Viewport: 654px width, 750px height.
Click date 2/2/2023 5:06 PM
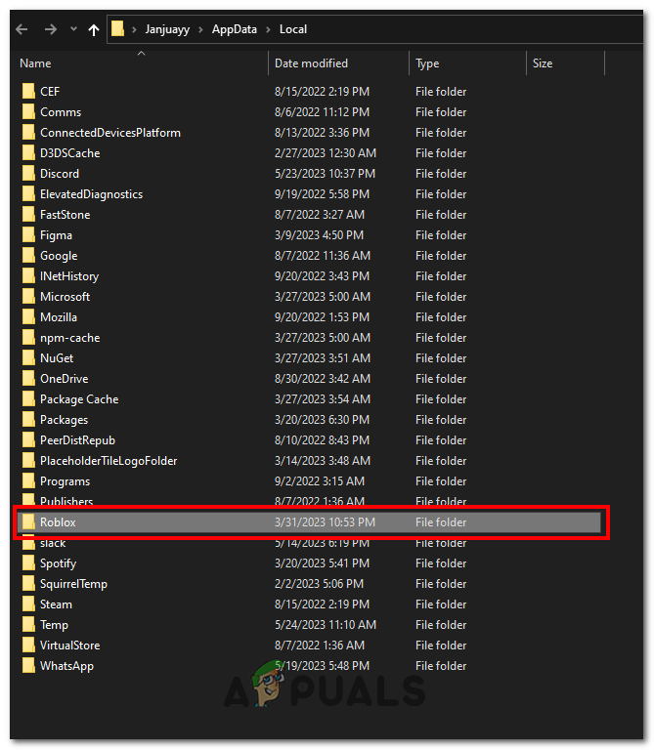pyautogui.click(x=319, y=584)
